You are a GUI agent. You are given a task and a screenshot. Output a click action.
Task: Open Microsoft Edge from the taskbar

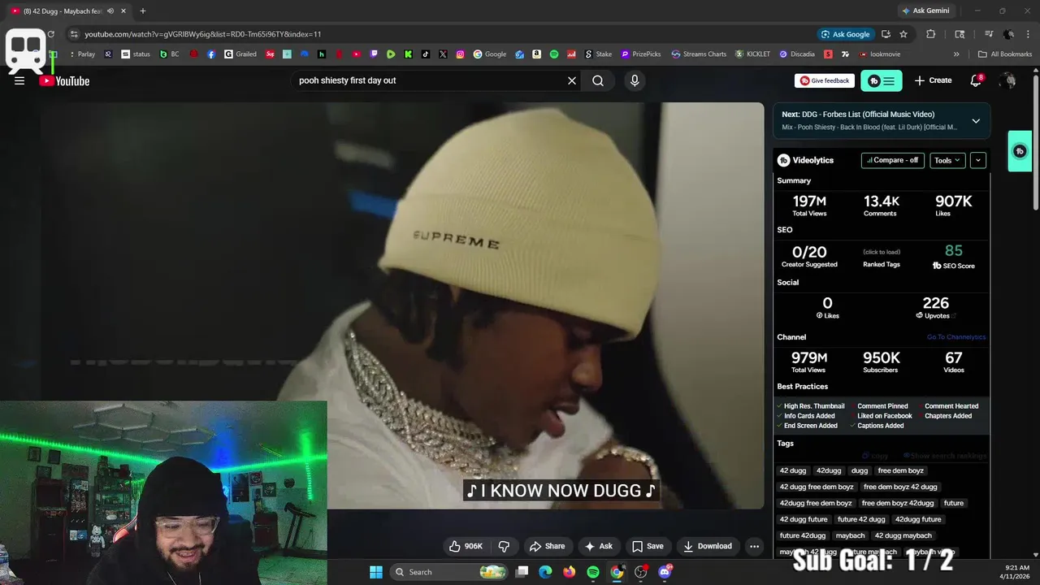click(x=546, y=572)
